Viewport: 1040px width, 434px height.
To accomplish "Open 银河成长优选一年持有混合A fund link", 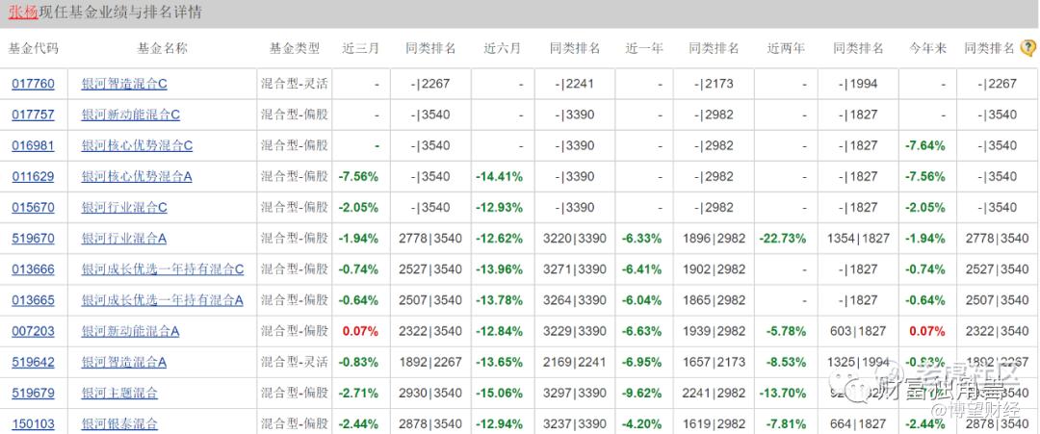I will pyautogui.click(x=163, y=300).
